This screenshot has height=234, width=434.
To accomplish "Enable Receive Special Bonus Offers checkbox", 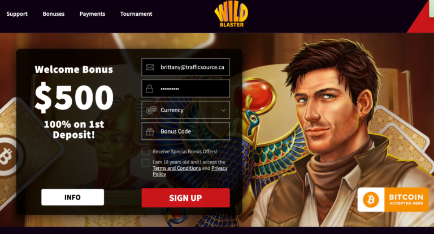I will point(145,152).
